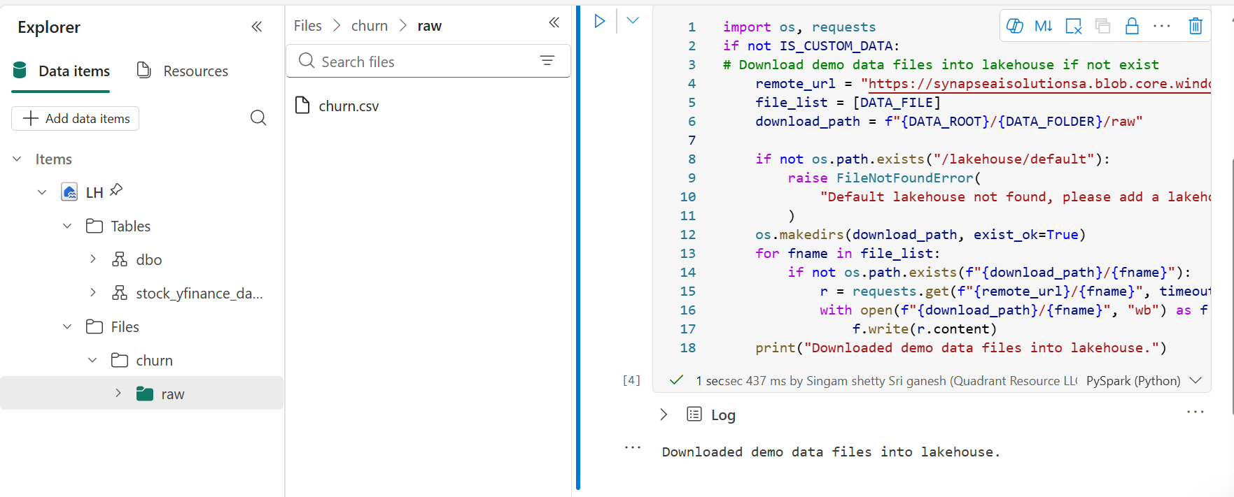Click the Explorer pane title
This screenshot has width=1234, height=497.
coord(49,27)
